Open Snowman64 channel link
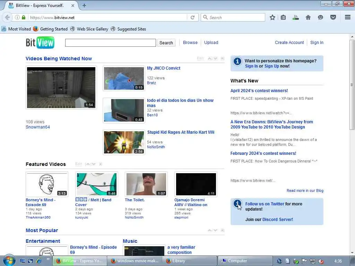 (38, 127)
